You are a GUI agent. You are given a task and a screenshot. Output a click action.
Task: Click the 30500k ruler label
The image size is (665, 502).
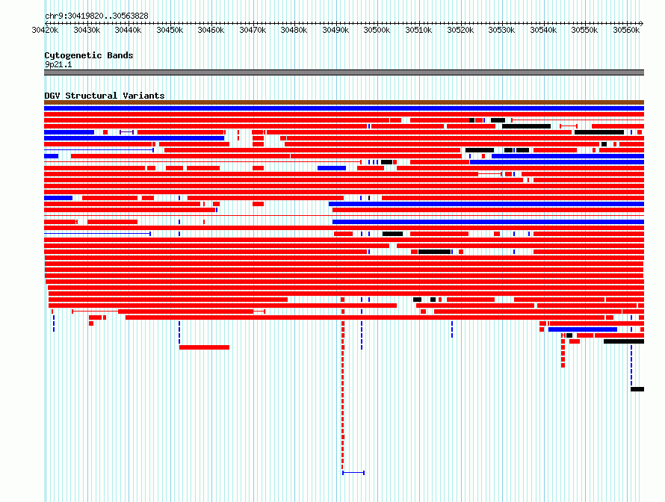[x=377, y=30]
